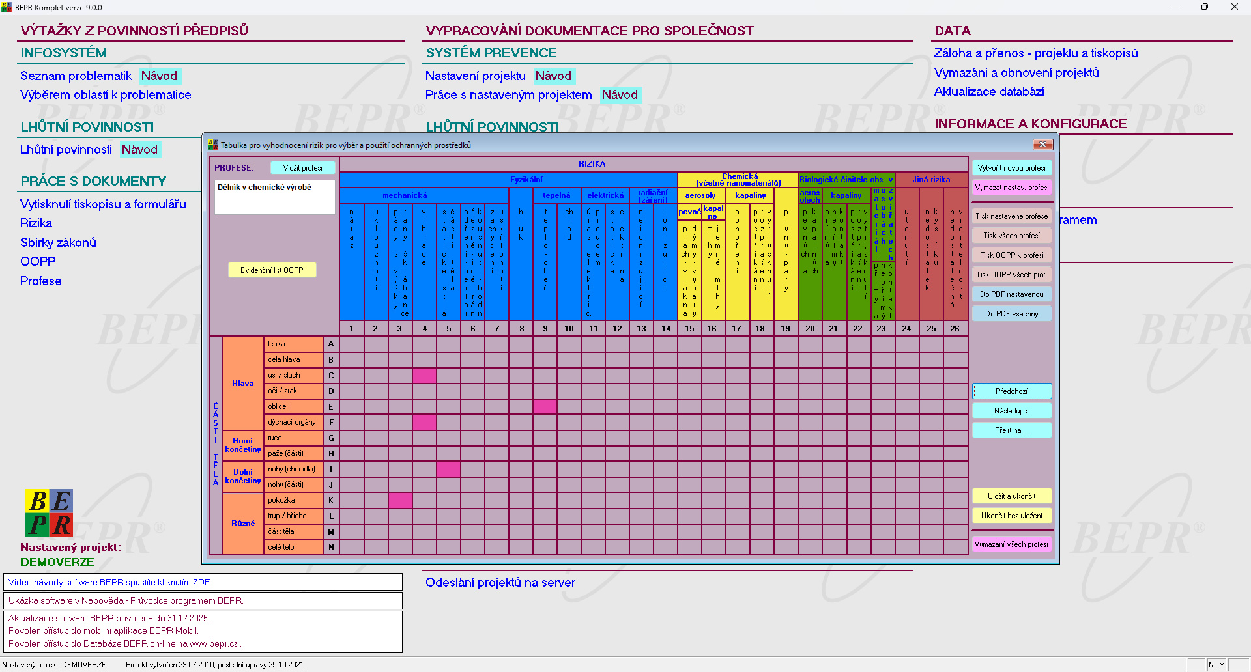
Task: Click the Přejít na ... button
Action: [1012, 430]
